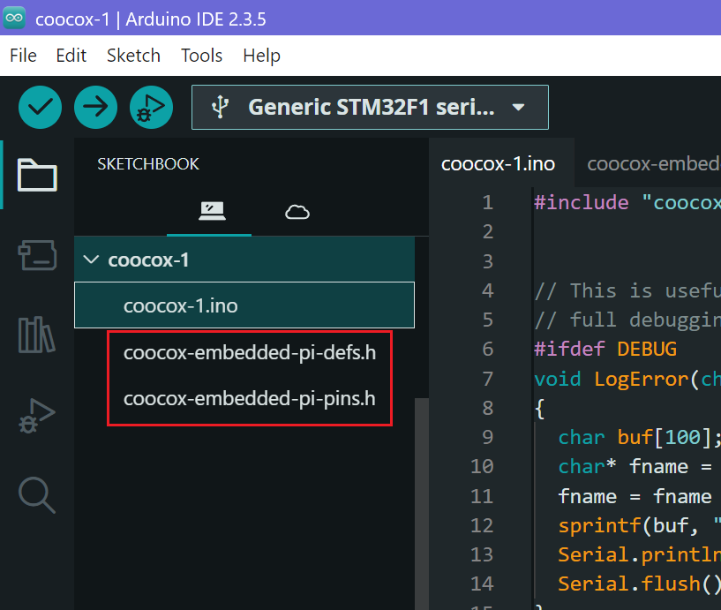Switch to Local sketchbook tab
Screen dimensions: 721x610
(212, 212)
